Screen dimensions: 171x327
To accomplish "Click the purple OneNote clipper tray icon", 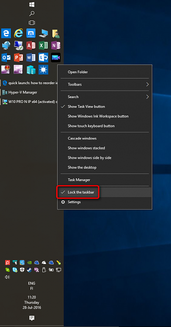I will (37, 270).
